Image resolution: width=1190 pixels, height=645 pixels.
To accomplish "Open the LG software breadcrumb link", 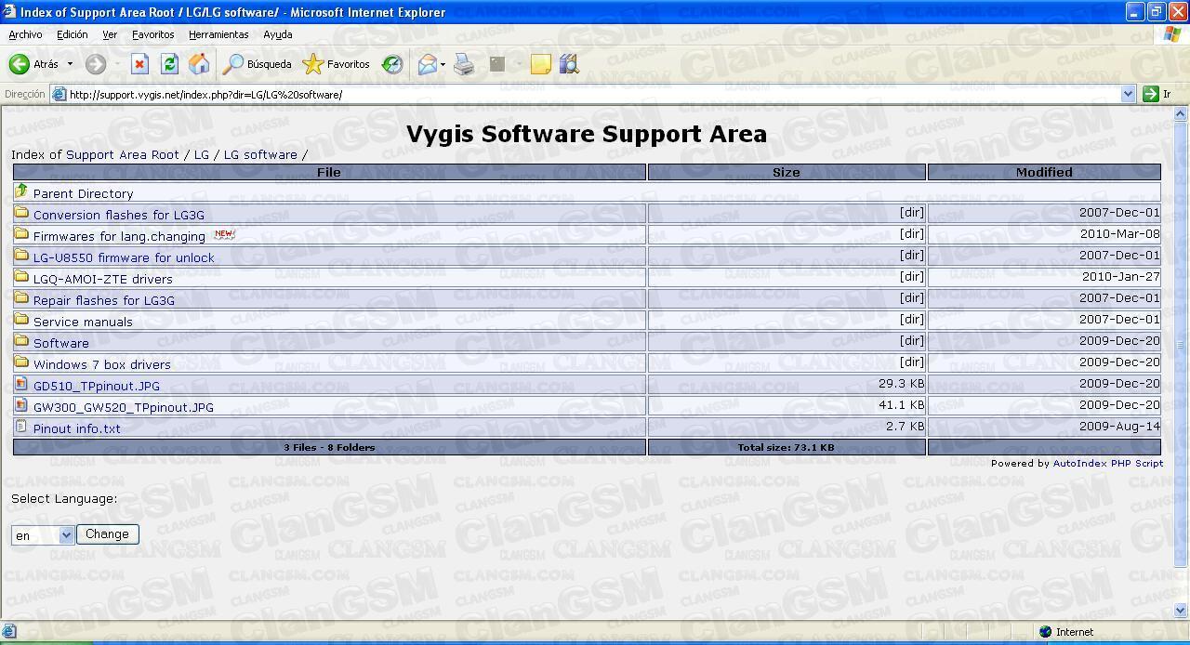I will (x=260, y=154).
